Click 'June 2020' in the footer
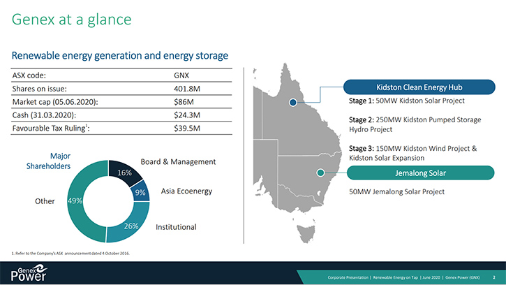The height and width of the screenshot is (285, 506). 431,277
